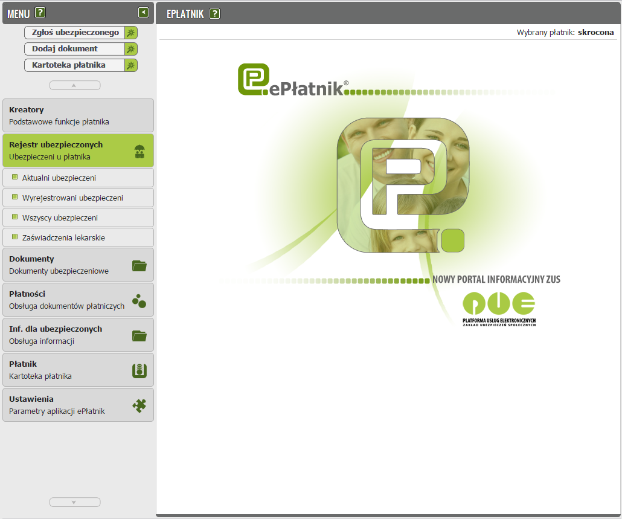
Task: Open the EPLATNIK help question-mark icon
Action: pyautogui.click(x=214, y=14)
